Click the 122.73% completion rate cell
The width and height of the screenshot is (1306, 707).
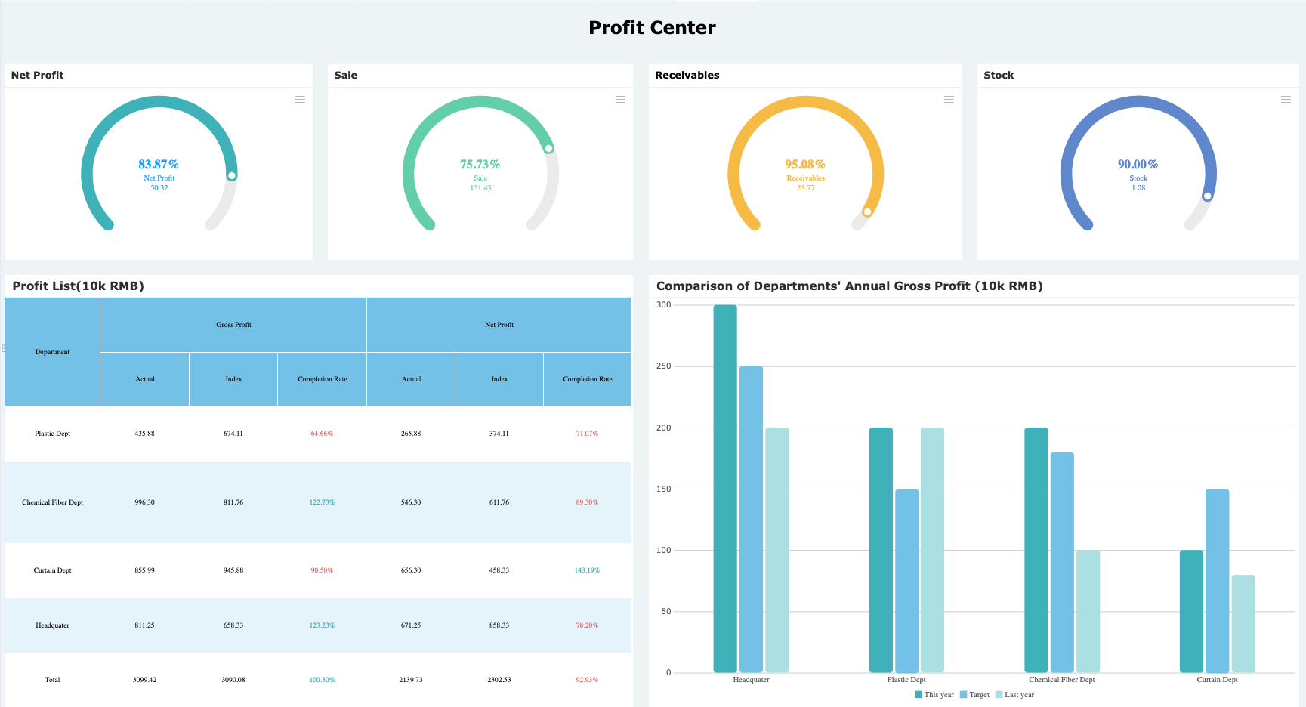coord(322,502)
